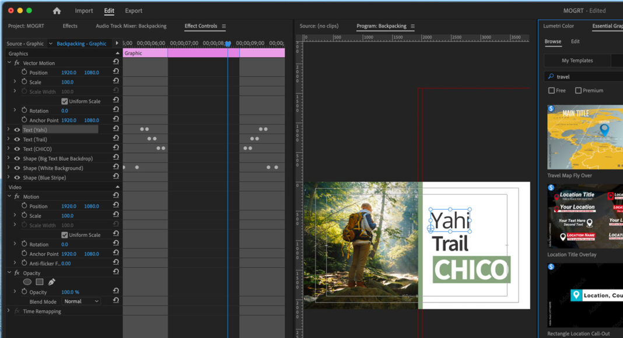This screenshot has height=338, width=623.
Task: Scrub the Opacity 100.0 % value
Action: click(69, 291)
